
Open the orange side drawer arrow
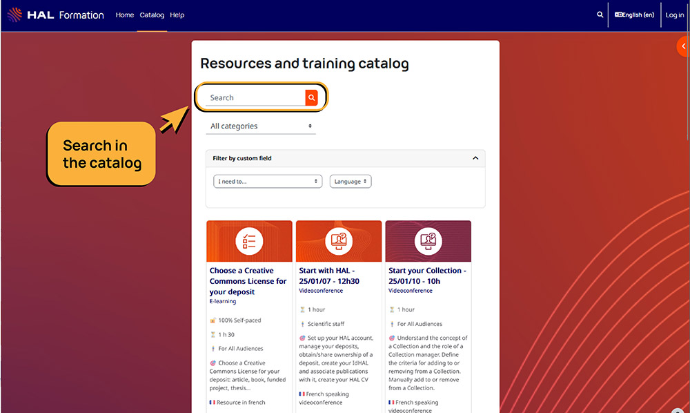pos(683,46)
